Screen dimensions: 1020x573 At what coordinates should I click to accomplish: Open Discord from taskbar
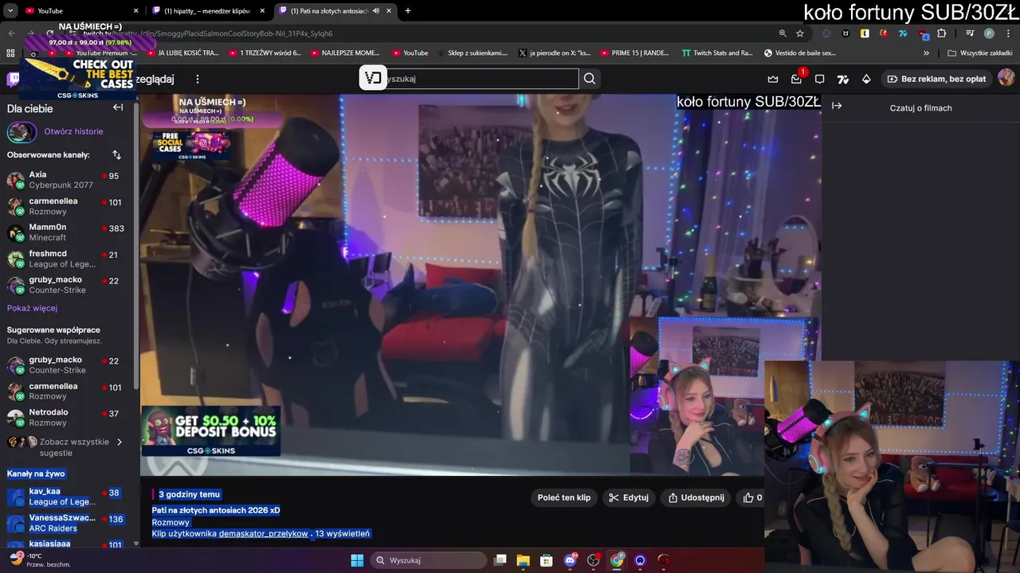coord(570,560)
